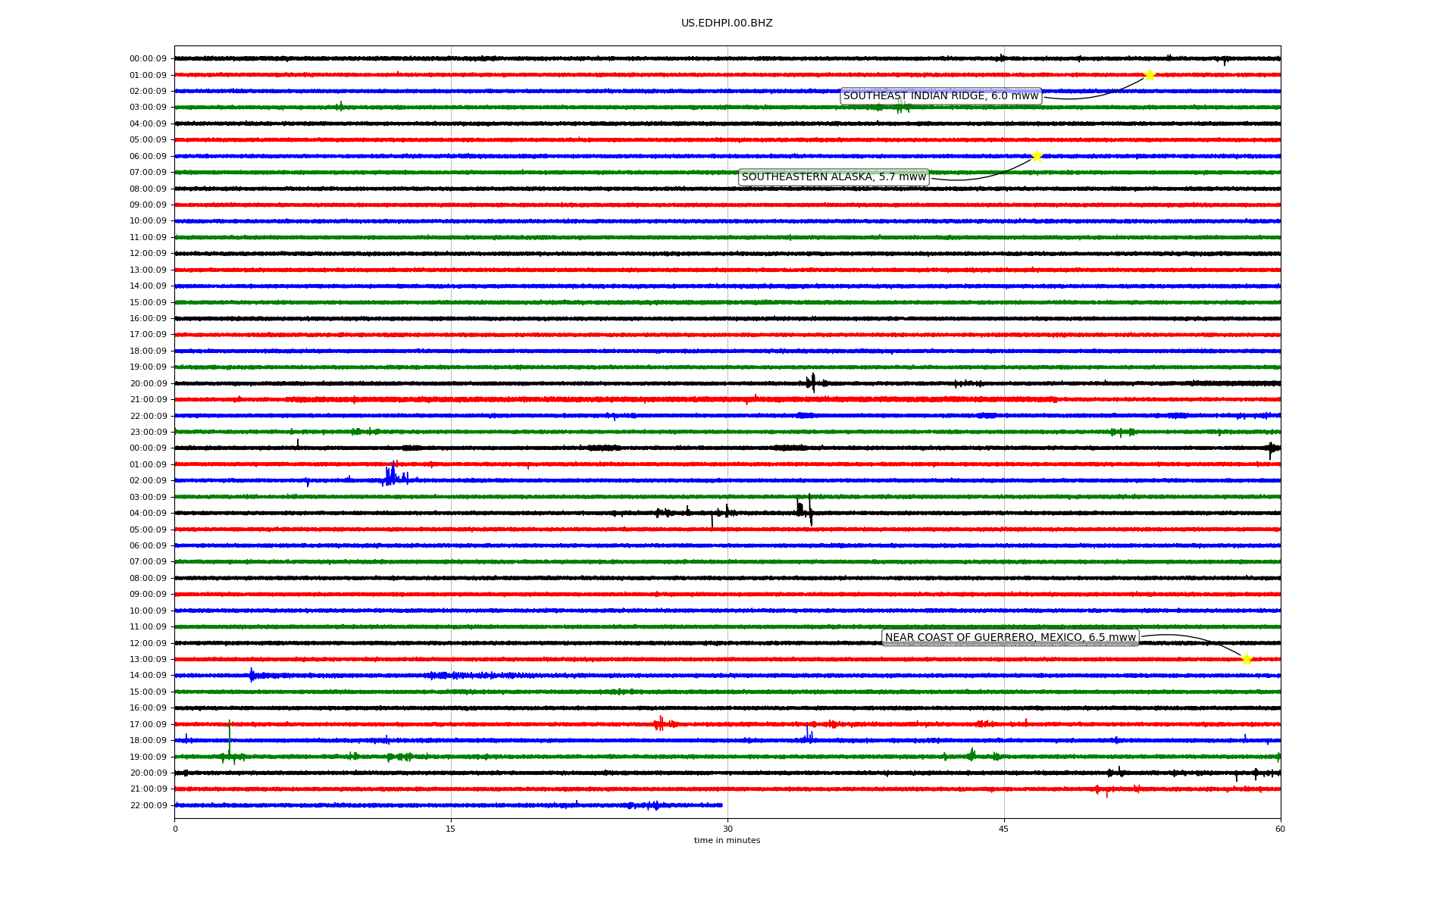Click the 45 minute x-axis tick label

1004,829
